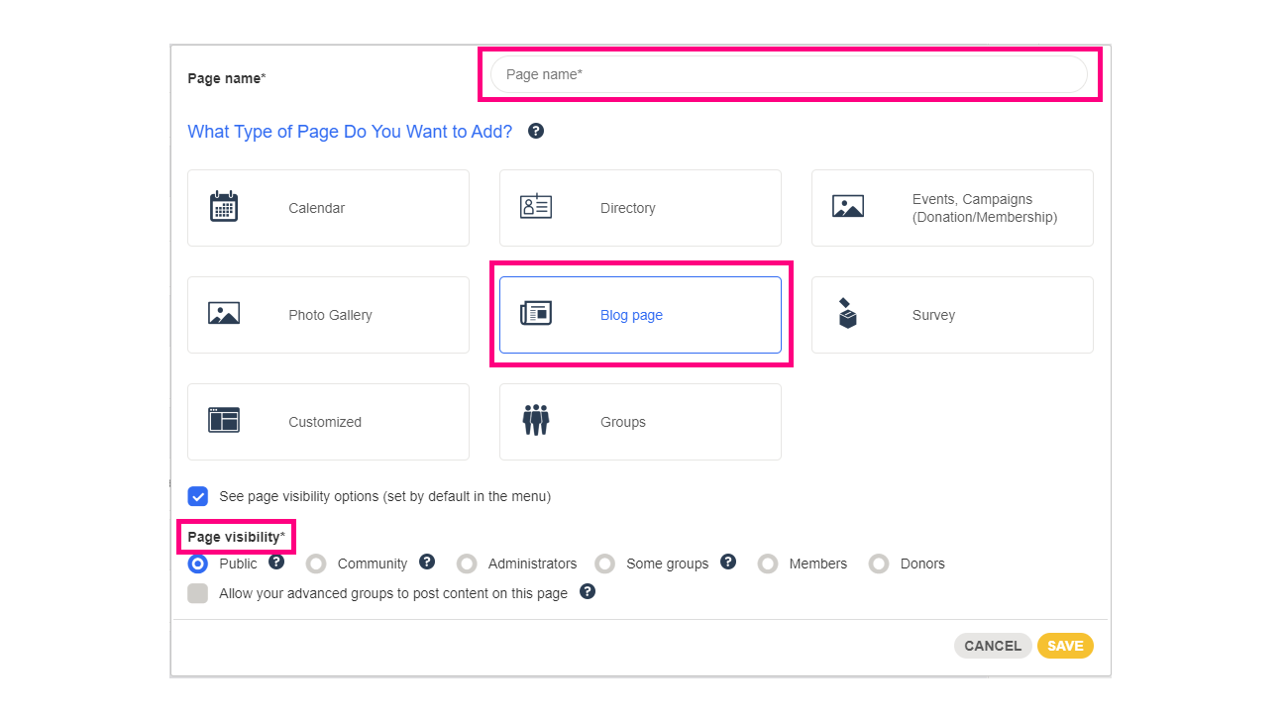Set visibility to Donors only

pos(879,564)
